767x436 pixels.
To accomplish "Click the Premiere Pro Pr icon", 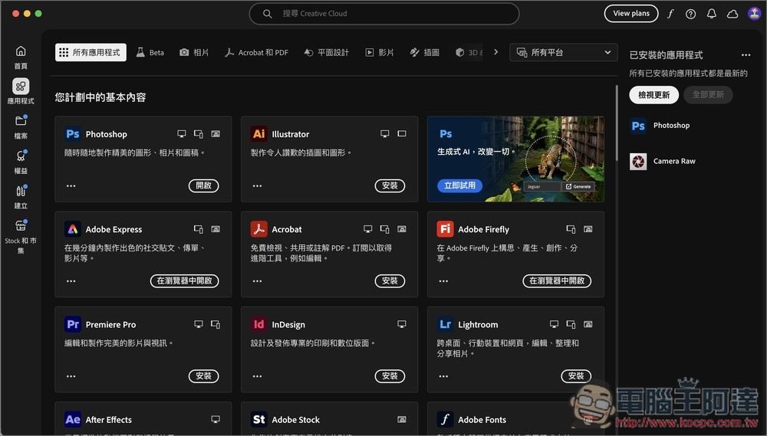I will tap(73, 325).
